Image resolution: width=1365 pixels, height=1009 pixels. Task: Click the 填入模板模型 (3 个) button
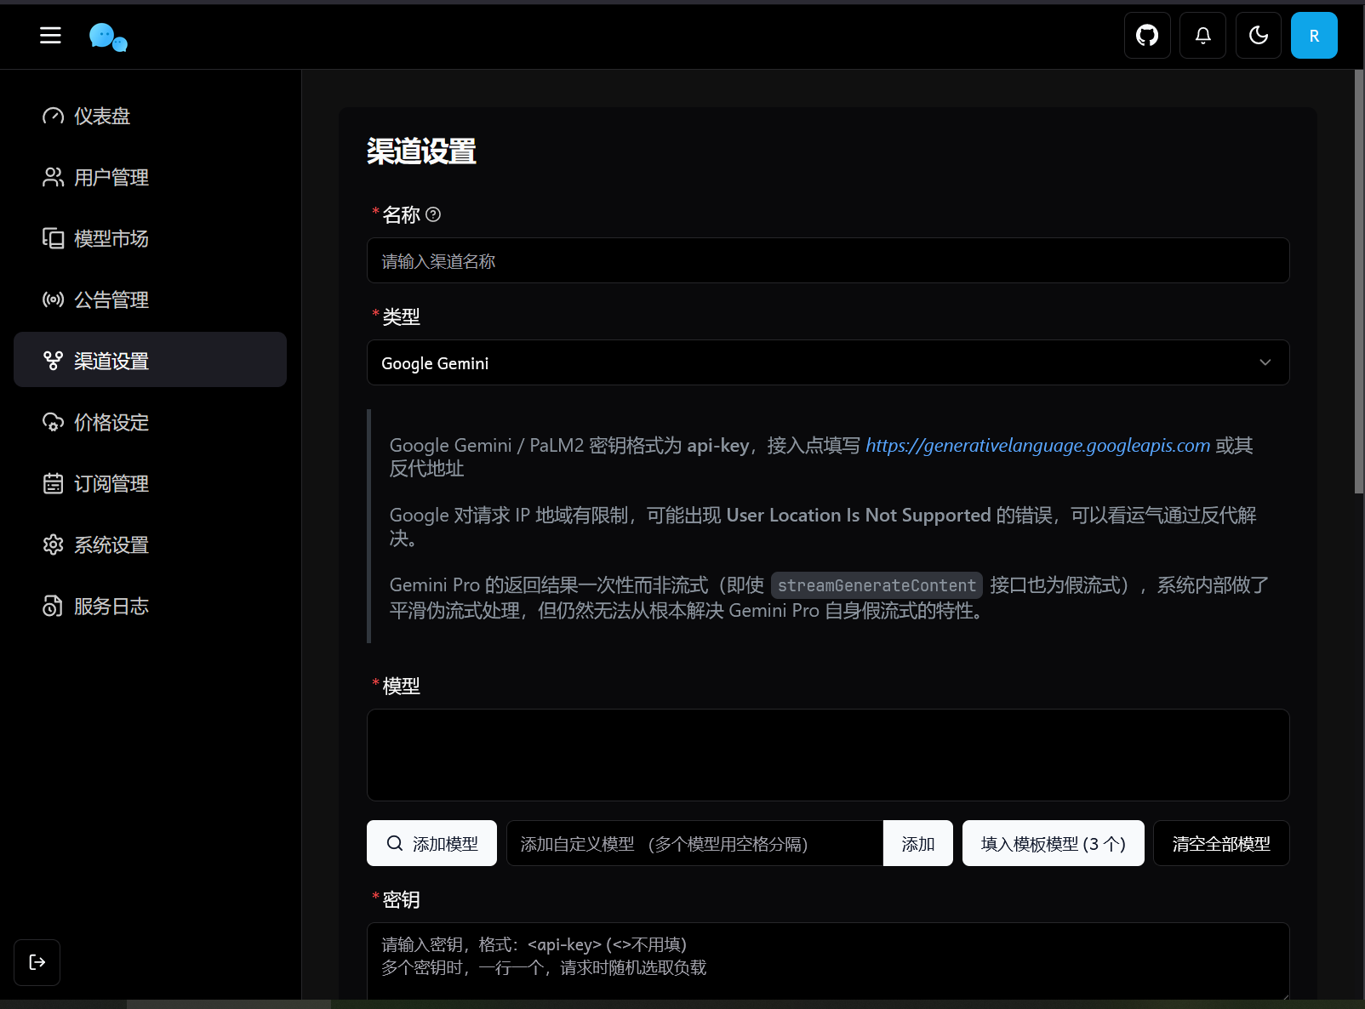pos(1053,843)
